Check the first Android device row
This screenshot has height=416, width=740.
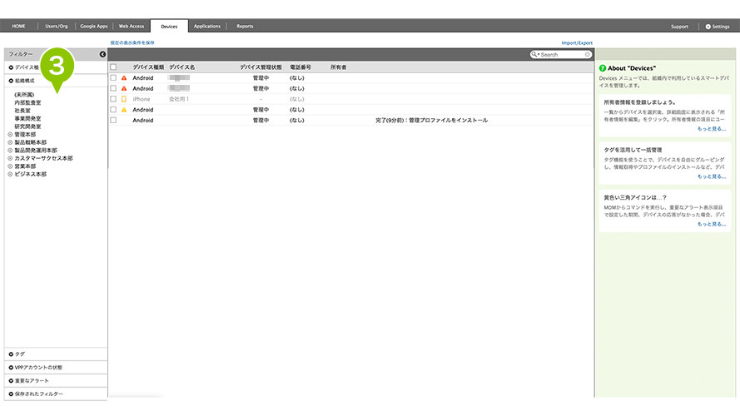[x=113, y=78]
